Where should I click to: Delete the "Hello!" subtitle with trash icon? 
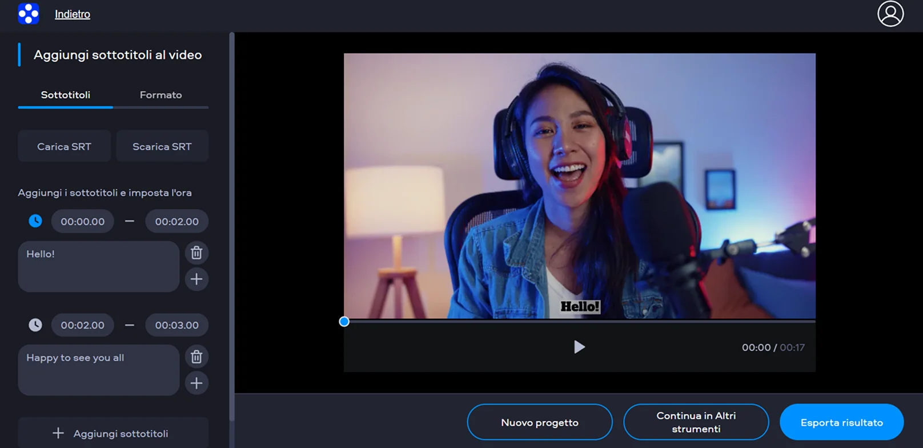tap(196, 253)
